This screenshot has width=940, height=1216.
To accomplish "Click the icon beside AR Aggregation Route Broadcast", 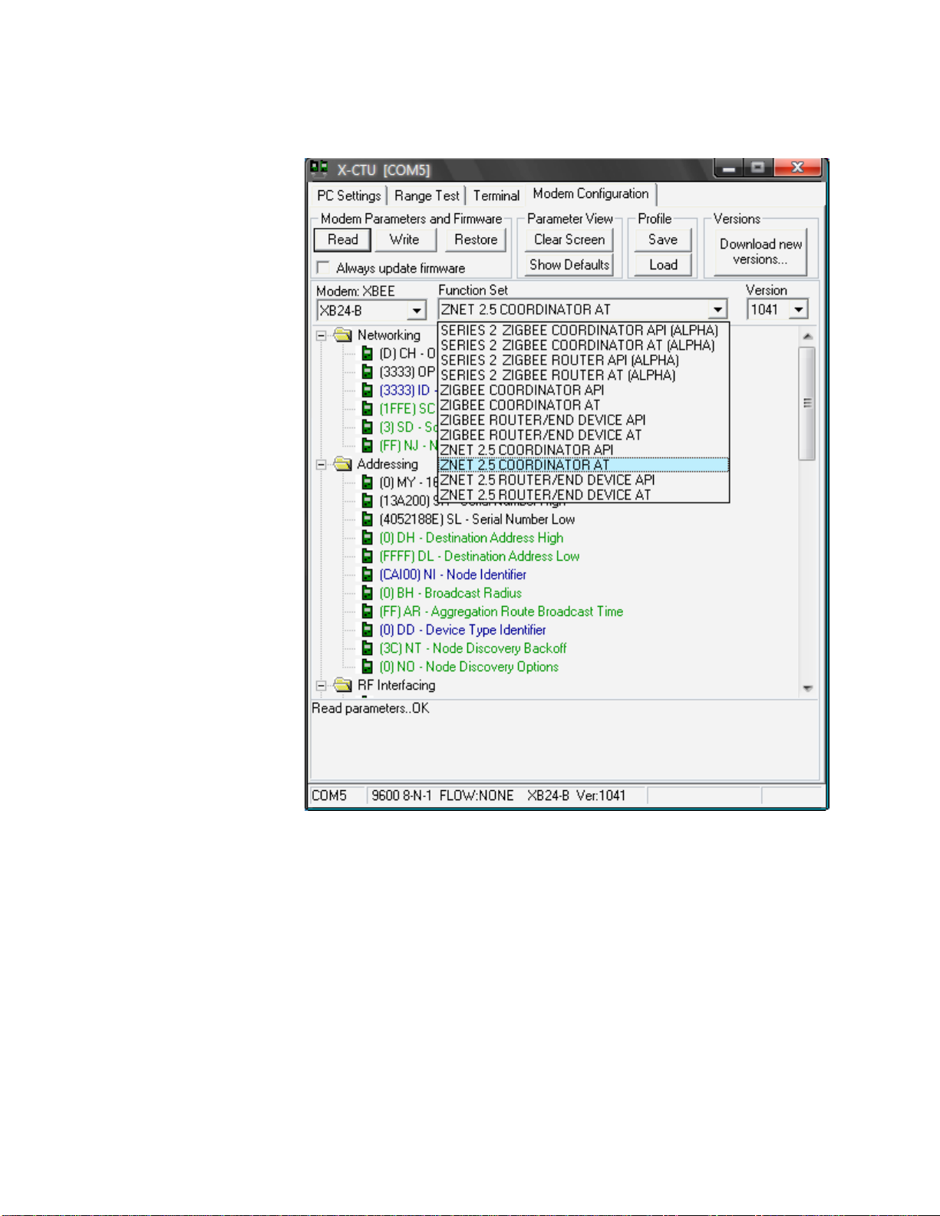I will 368,611.
